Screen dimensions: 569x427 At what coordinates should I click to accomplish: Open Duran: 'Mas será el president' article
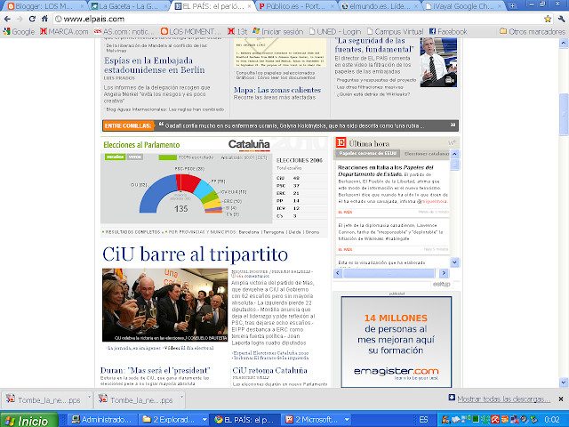click(156, 370)
